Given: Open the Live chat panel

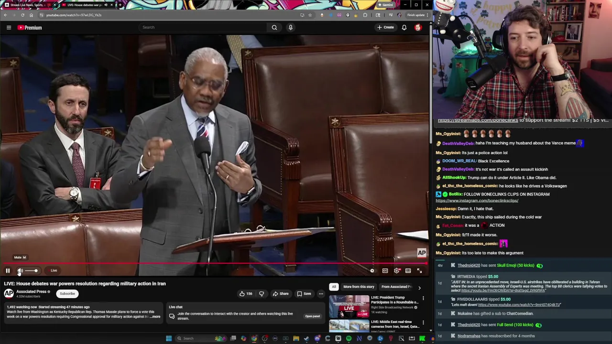Looking at the screenshot, I should click(x=312, y=316).
